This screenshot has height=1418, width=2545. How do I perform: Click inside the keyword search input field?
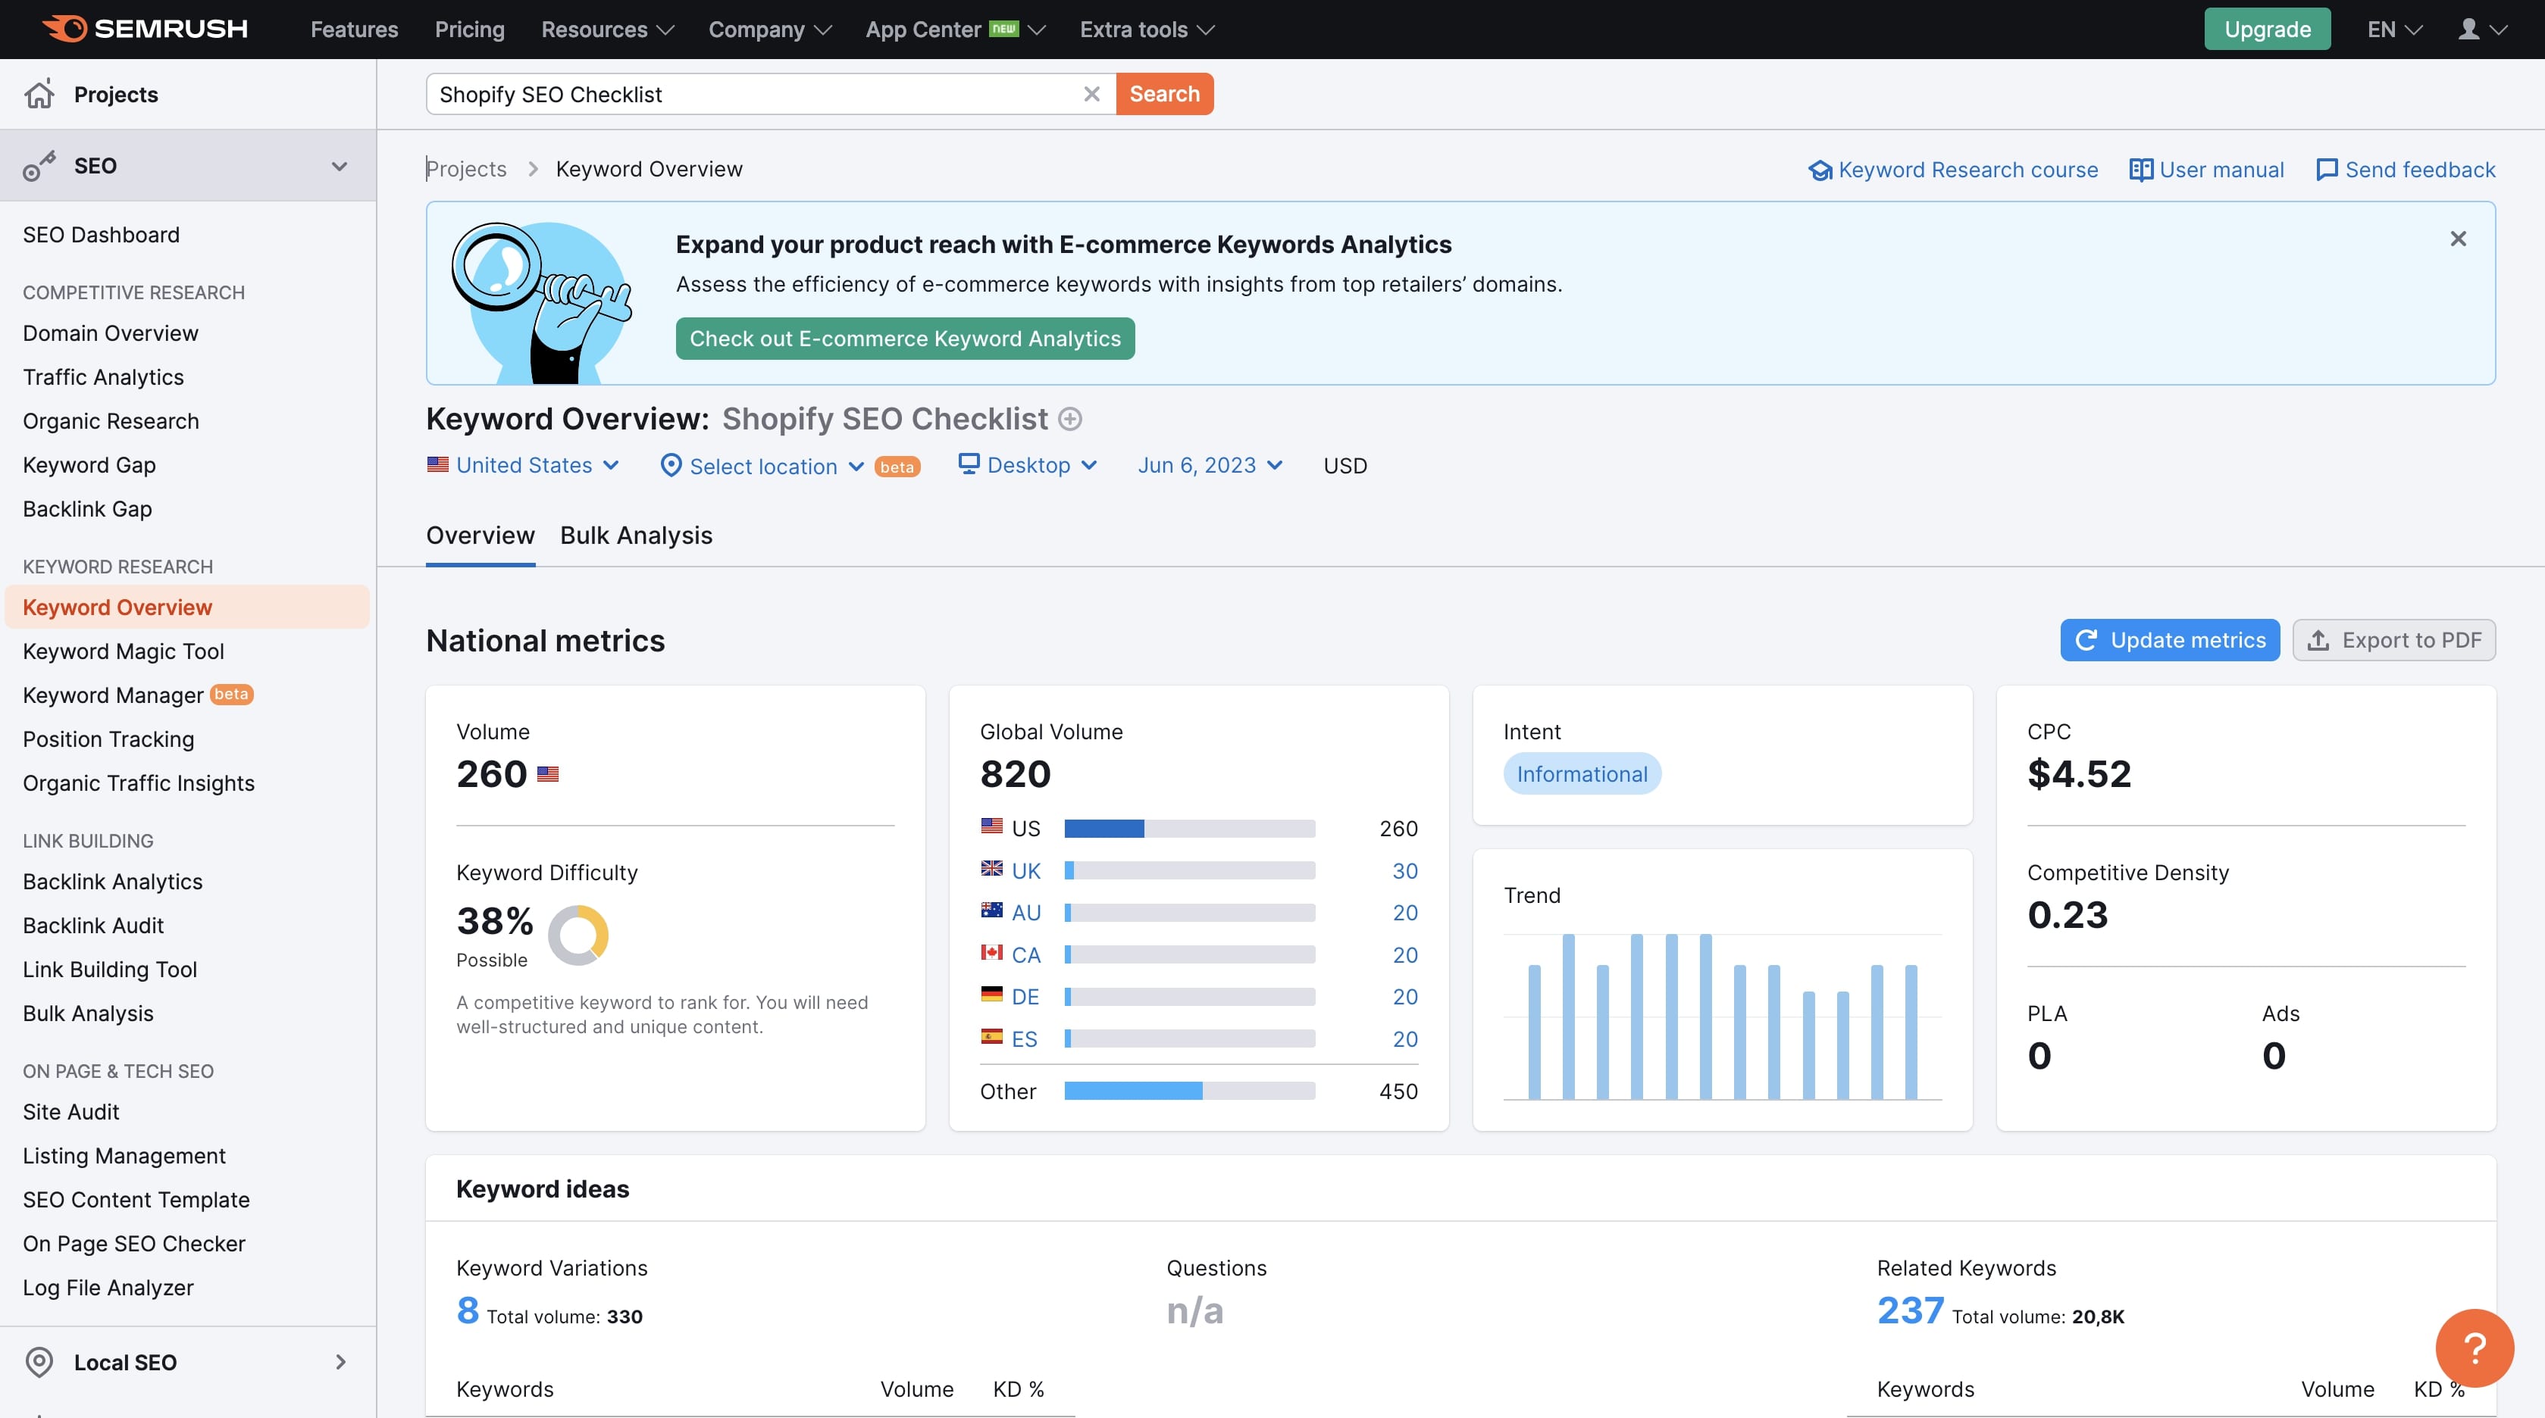point(756,94)
